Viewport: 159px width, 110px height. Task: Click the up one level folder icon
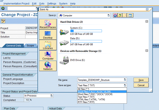click(120, 16)
